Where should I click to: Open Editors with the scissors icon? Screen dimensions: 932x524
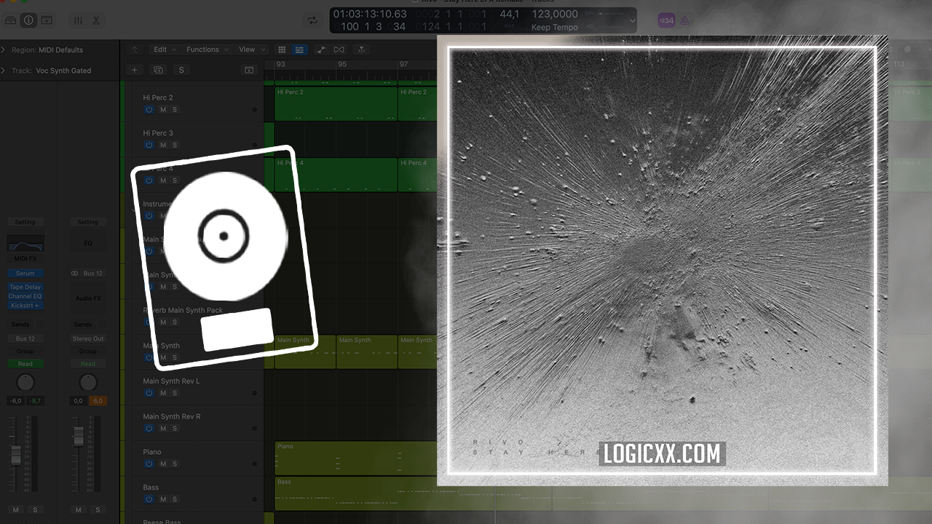click(95, 20)
